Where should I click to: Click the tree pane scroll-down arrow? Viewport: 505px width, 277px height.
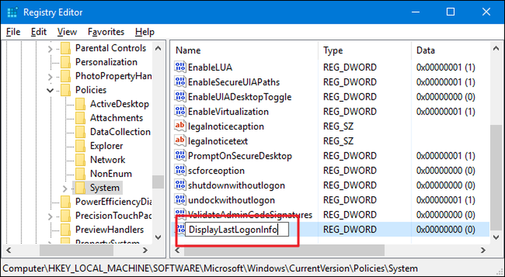(158, 238)
